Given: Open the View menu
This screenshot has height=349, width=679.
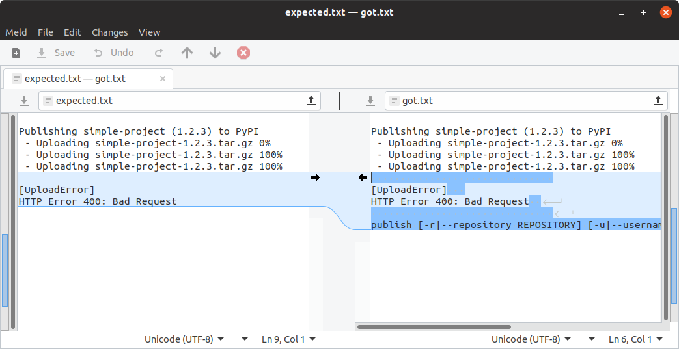Looking at the screenshot, I should click(149, 32).
